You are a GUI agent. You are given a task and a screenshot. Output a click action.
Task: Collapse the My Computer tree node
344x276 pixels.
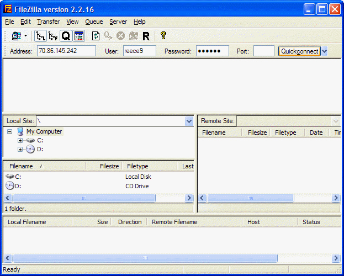point(9,131)
